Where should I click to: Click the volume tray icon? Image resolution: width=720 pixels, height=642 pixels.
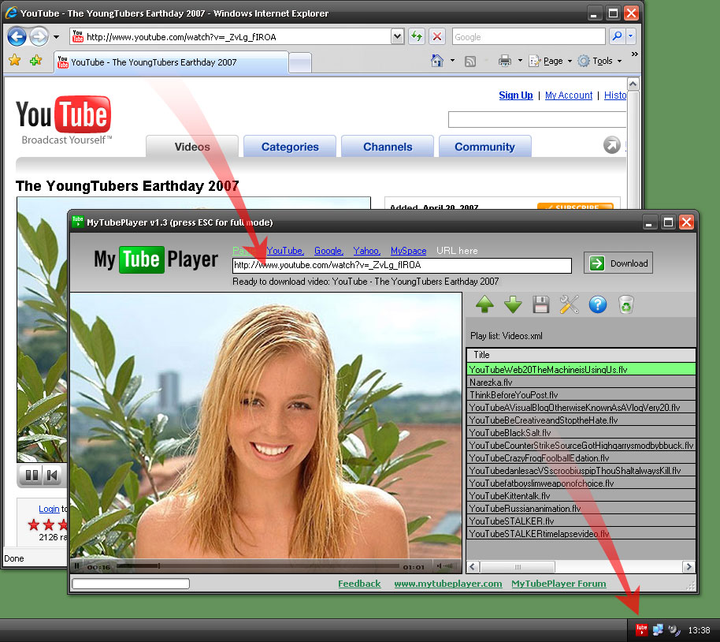tap(674, 629)
